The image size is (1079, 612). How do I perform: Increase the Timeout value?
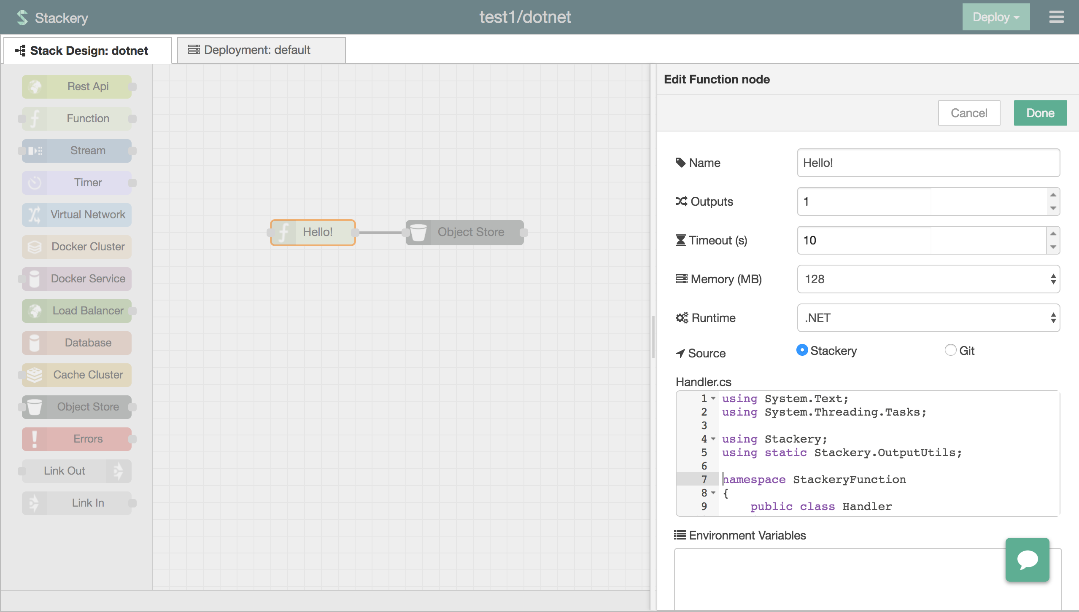1053,234
